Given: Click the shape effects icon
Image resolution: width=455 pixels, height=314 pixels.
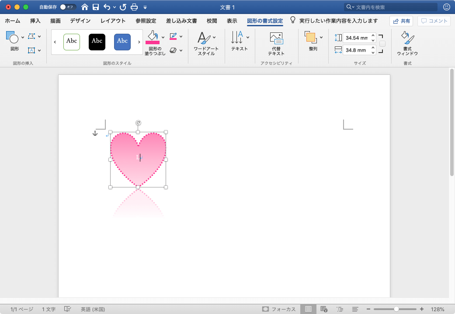Looking at the screenshot, I should coord(173,50).
